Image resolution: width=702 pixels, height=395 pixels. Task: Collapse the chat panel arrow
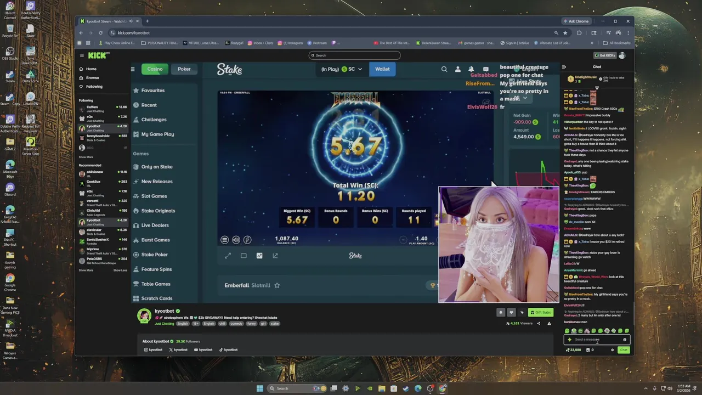[x=564, y=67]
